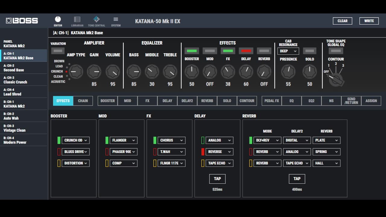Select the red T.WAH slot indicator

(155, 152)
